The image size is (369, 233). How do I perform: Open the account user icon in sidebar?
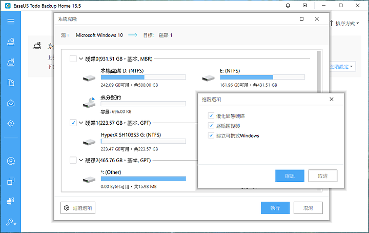pyautogui.click(x=11, y=161)
